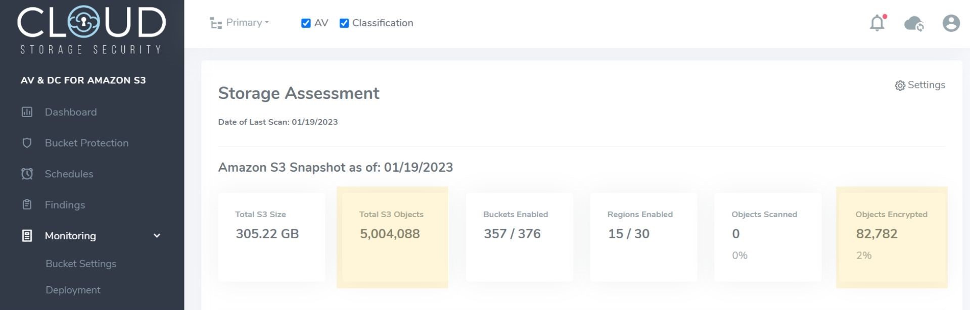Select the Objects Encrypted card
This screenshot has width=970, height=310.
point(892,237)
